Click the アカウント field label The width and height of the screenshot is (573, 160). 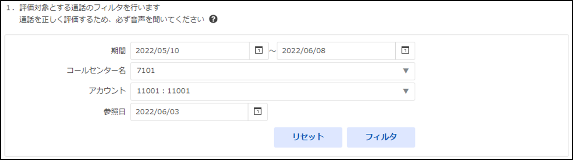click(x=107, y=91)
